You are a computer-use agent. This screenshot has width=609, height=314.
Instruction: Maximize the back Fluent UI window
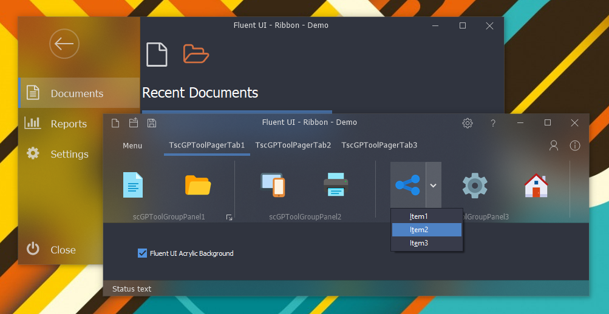click(463, 25)
